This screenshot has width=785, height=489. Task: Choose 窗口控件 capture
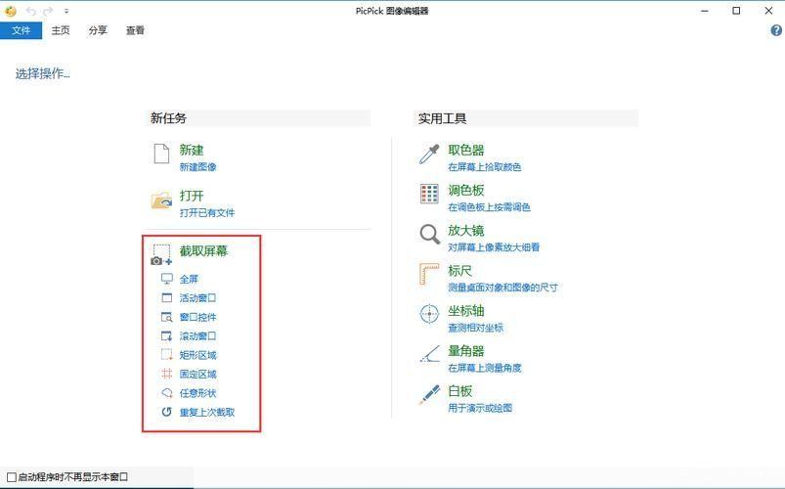[x=197, y=317]
